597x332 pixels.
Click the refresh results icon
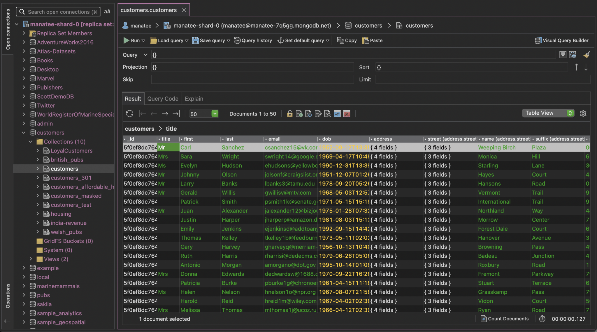pyautogui.click(x=129, y=114)
